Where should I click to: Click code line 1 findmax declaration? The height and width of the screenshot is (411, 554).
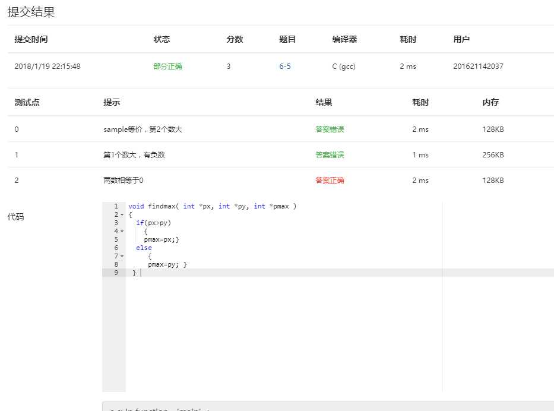[213, 206]
